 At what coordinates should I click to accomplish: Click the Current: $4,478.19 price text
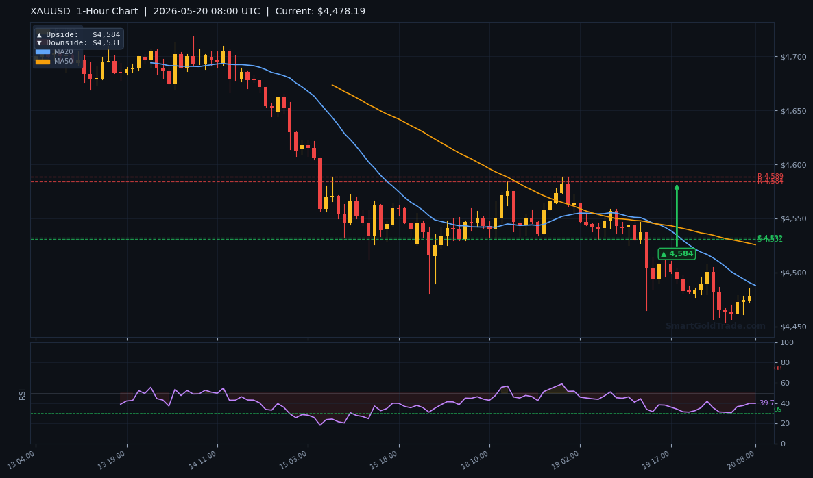pyautogui.click(x=320, y=11)
